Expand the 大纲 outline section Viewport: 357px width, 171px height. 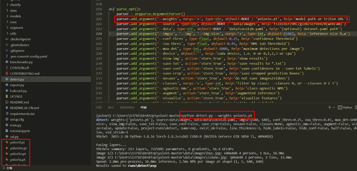[x=4, y=168]
